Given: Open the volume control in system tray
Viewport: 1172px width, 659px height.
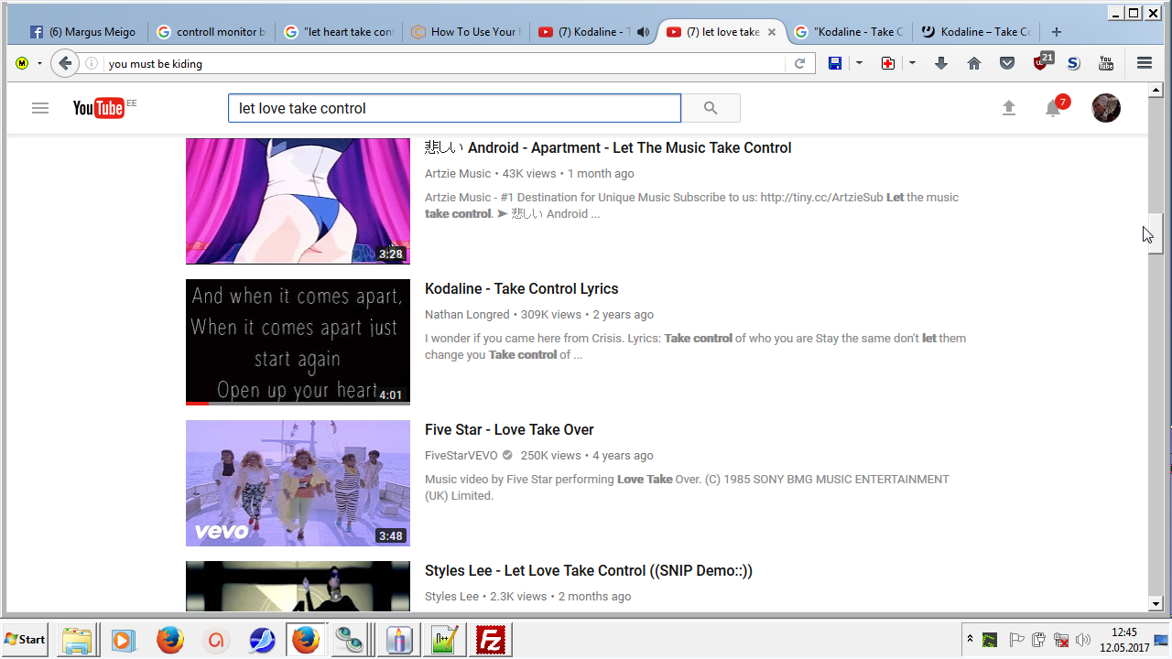Looking at the screenshot, I should (1084, 640).
